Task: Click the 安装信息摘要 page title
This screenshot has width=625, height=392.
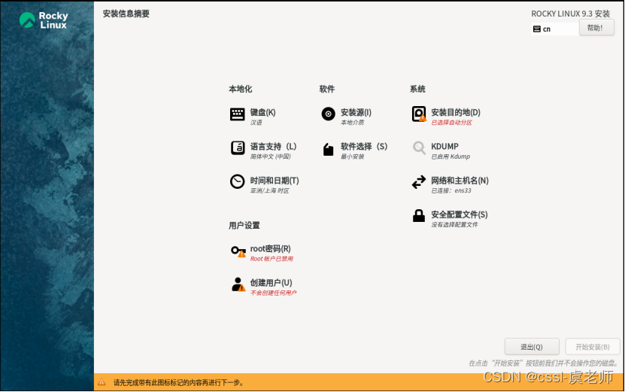Action: coord(126,14)
